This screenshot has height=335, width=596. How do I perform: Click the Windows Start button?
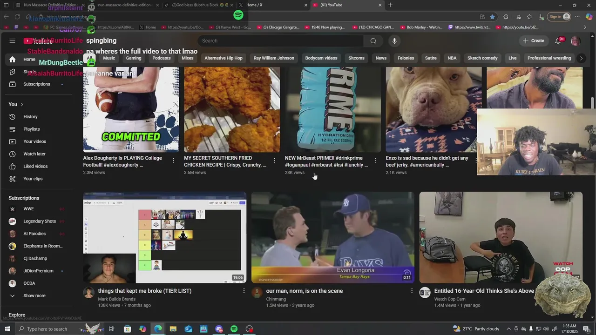[7, 329]
